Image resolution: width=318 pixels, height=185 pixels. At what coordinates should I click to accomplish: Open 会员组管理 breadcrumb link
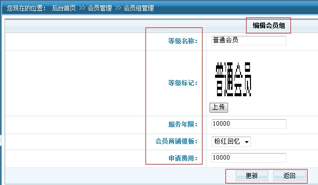[x=138, y=8]
